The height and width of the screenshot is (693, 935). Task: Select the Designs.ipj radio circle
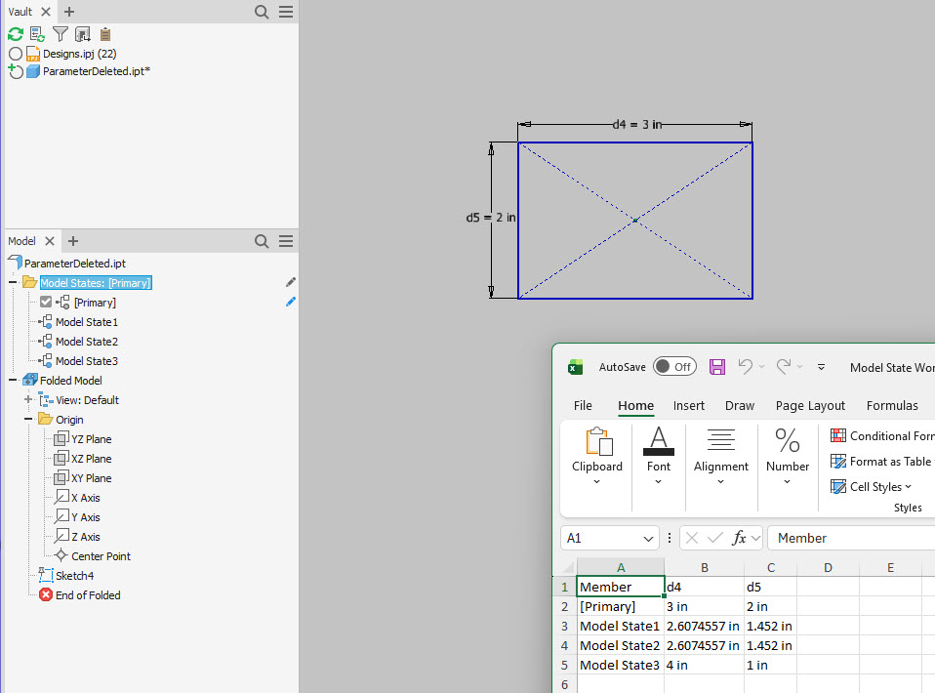pyautogui.click(x=16, y=54)
